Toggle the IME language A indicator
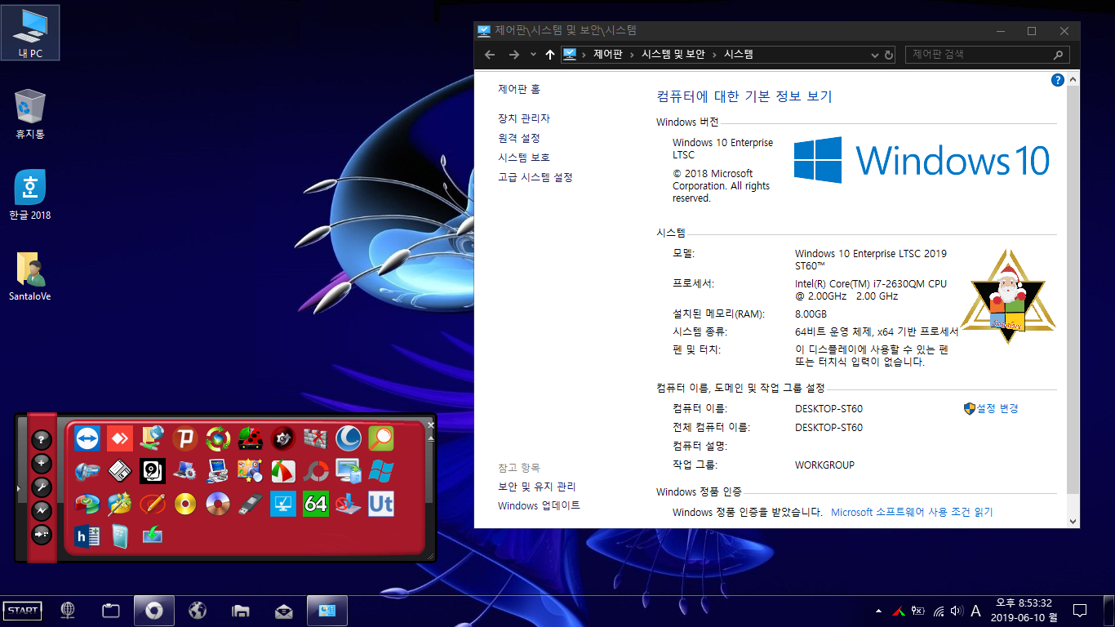Image resolution: width=1115 pixels, height=627 pixels. 975,611
